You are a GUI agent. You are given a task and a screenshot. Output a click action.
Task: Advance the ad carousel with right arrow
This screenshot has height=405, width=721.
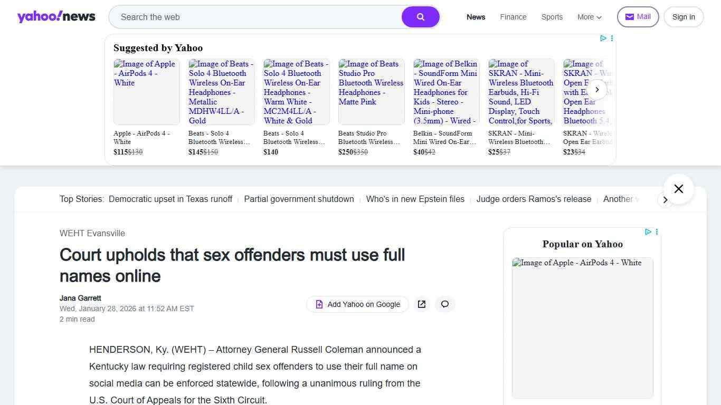(597, 90)
